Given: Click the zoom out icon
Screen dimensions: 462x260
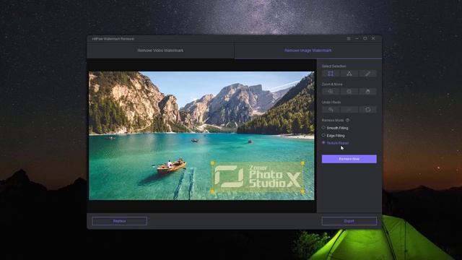Looking at the screenshot, I should pos(349,92).
